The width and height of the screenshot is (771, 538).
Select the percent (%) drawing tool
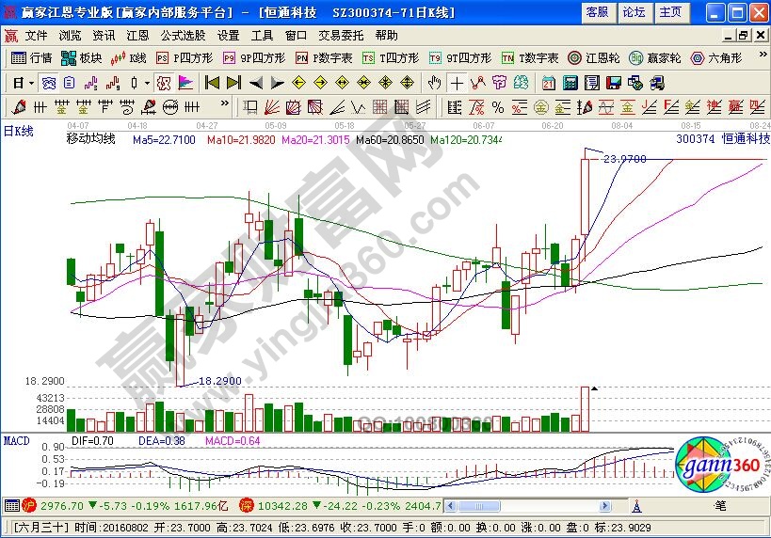497,106
